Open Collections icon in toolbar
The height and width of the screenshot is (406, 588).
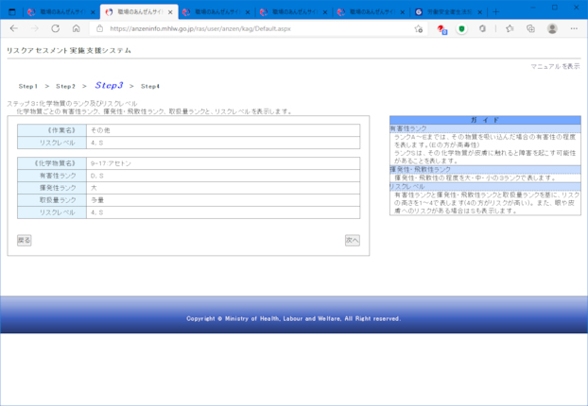click(x=530, y=29)
